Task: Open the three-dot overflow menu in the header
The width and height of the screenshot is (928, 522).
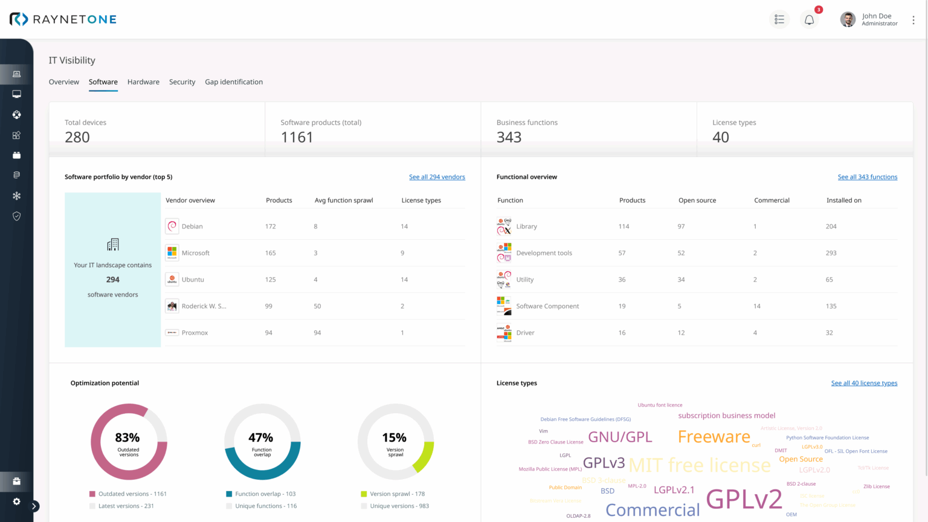Action: 913,19
